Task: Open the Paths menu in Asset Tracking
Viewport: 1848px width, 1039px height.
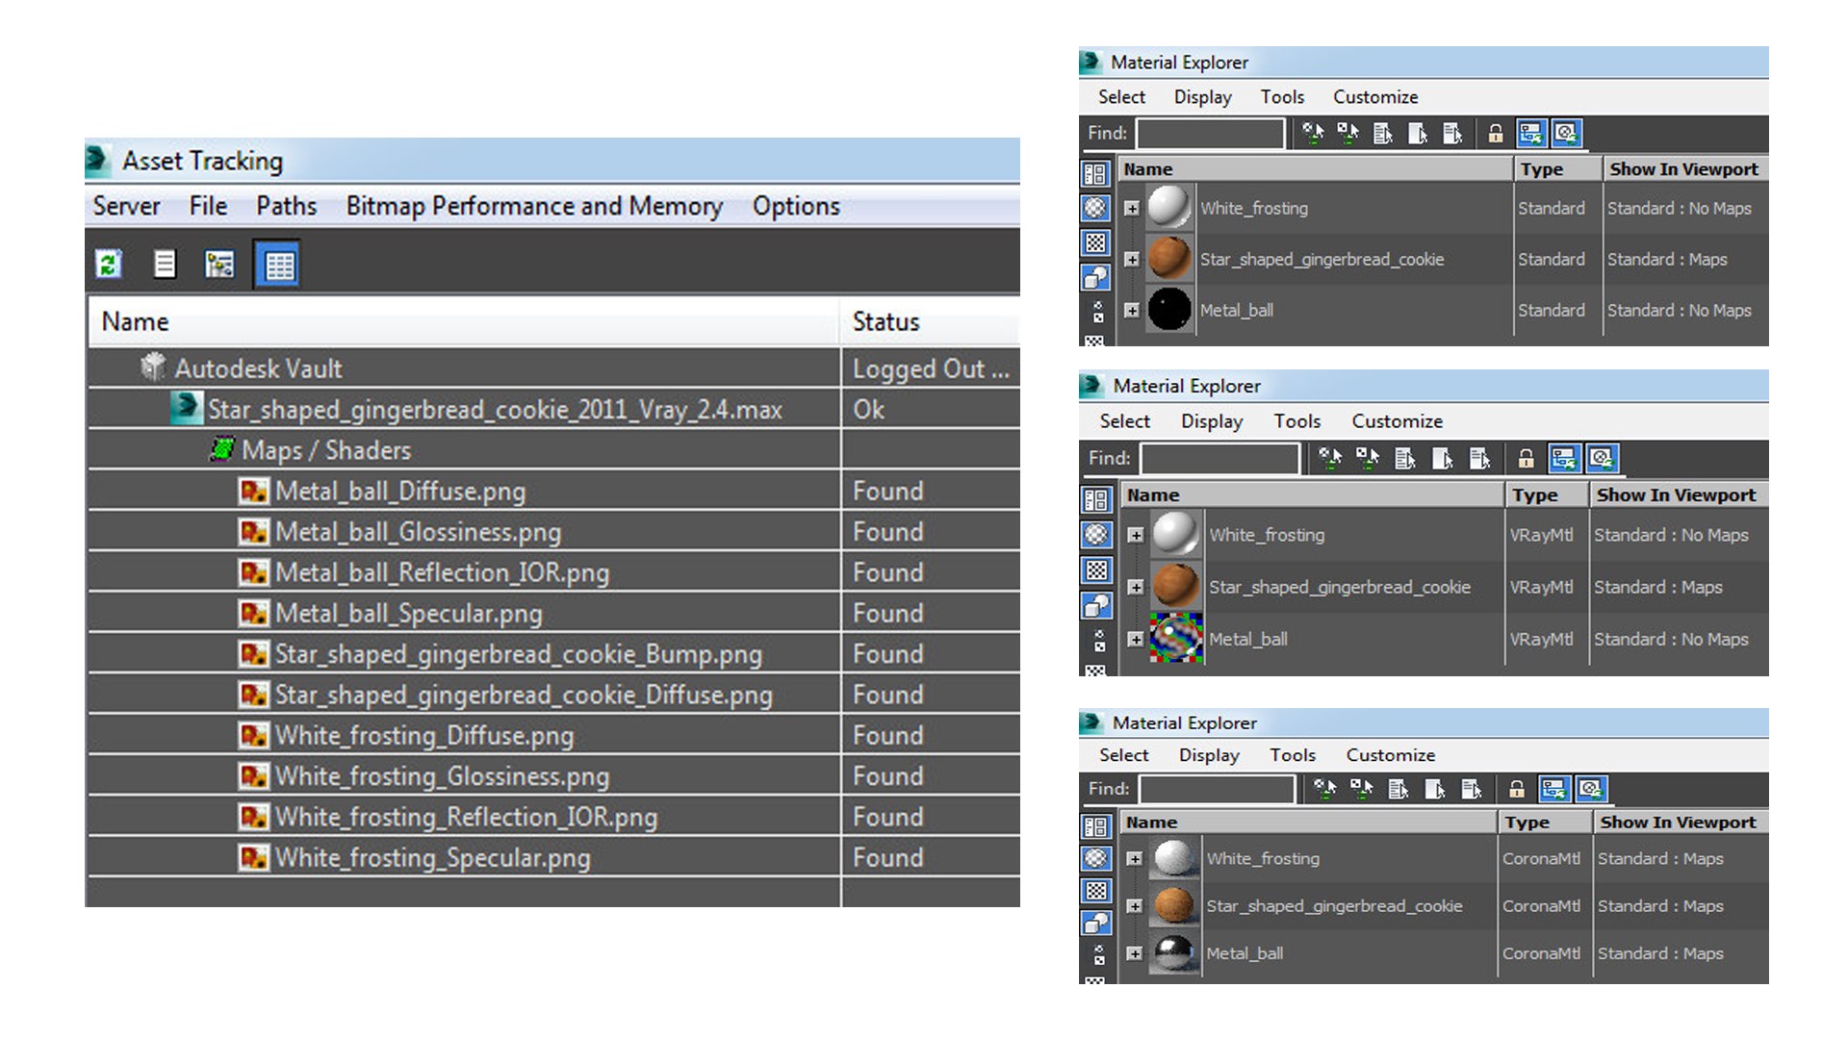Action: [286, 206]
